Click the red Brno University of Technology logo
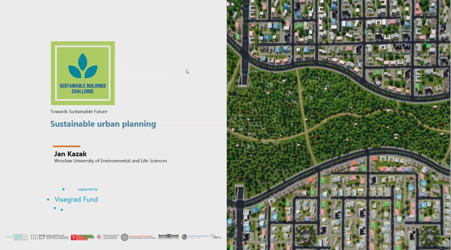The image size is (451, 250). click(x=82, y=237)
